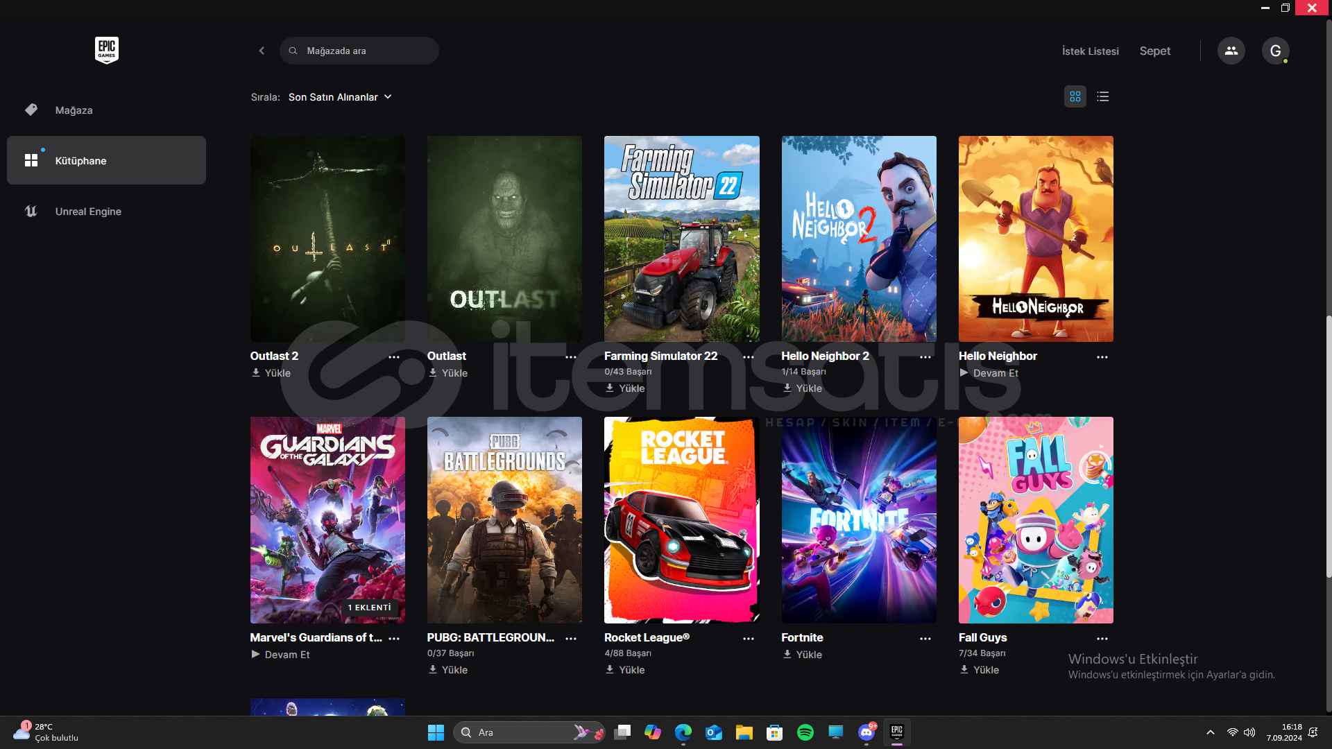Viewport: 1332px width, 749px height.
Task: Open Discord from the taskbar
Action: (866, 732)
